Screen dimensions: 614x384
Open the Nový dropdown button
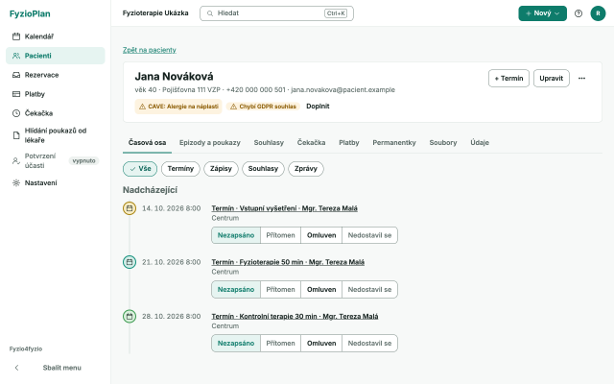[x=542, y=13]
